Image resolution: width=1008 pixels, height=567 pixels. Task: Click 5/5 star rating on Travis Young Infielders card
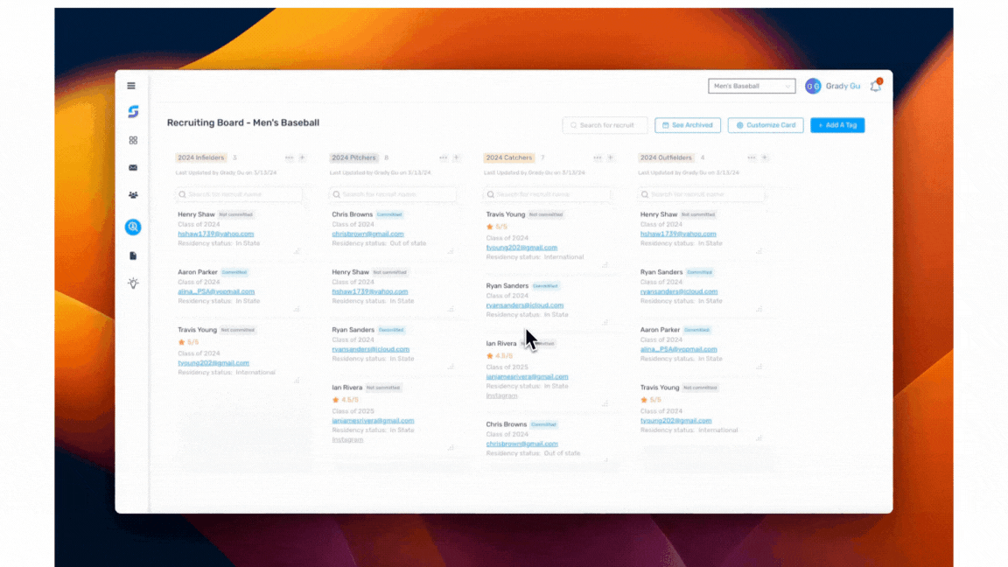pyautogui.click(x=188, y=343)
